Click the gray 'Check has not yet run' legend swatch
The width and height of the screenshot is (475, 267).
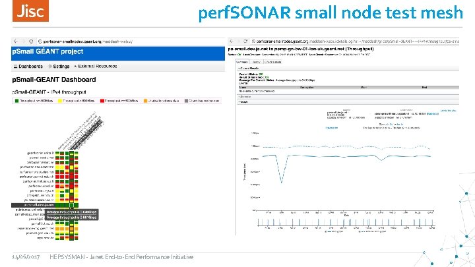[x=186, y=101]
